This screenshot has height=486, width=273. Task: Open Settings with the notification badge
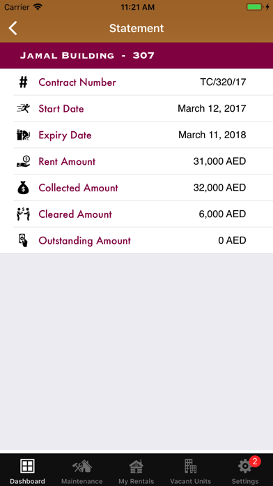[x=245, y=471]
